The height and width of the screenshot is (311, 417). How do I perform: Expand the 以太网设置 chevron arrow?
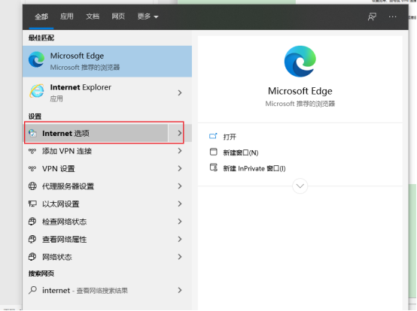(x=180, y=204)
